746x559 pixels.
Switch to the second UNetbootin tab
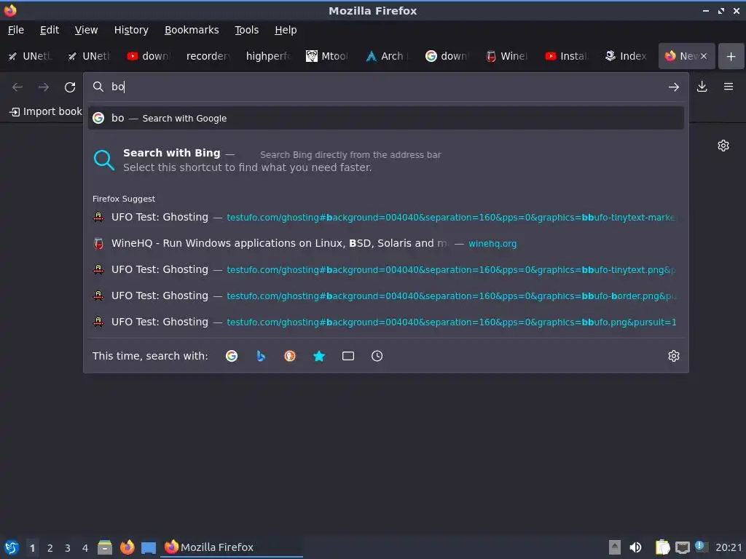point(90,56)
